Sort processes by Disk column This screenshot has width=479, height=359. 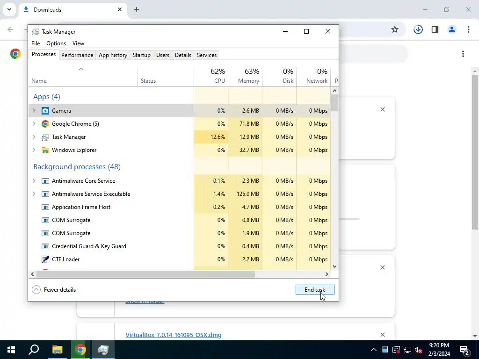(x=279, y=76)
